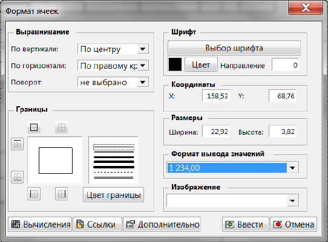This screenshot has height=242, width=328.
Task: Open the По вертикали alignment dropdown
Action: pyautogui.click(x=143, y=49)
